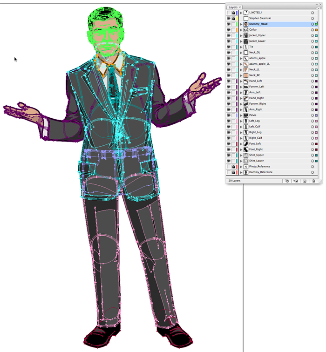
Task: Create a new layer in Layers panel
Action: pyautogui.click(x=305, y=181)
